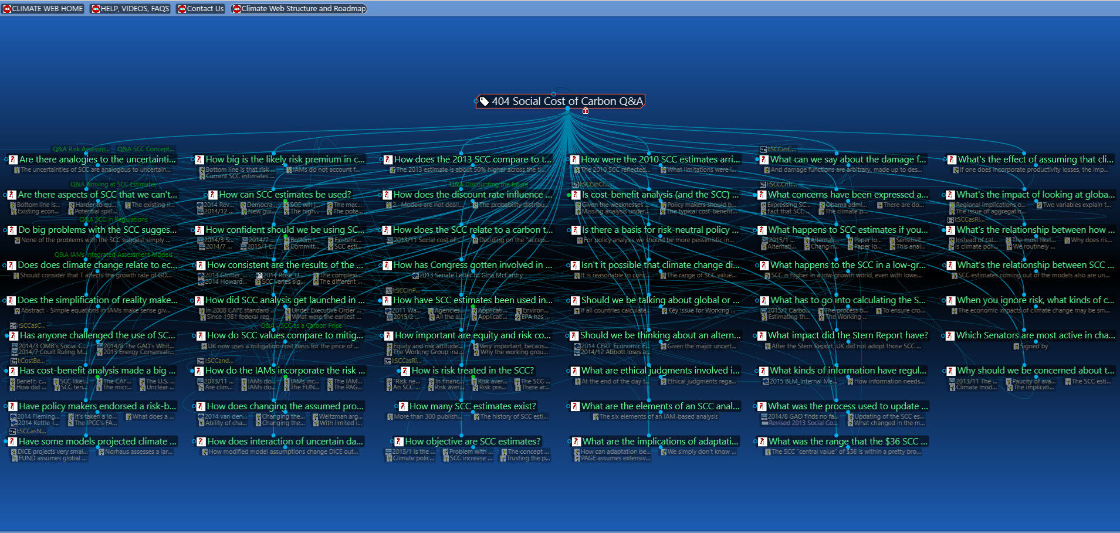Open the 'Contact Us' pinned thought

(201, 9)
